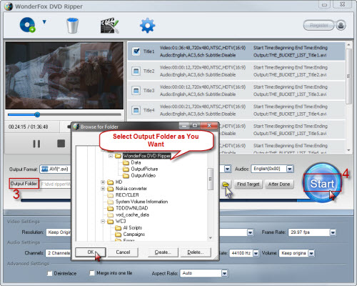The image size is (357, 286).
Task: Expand the Nokia converter folder node
Action: 103,189
